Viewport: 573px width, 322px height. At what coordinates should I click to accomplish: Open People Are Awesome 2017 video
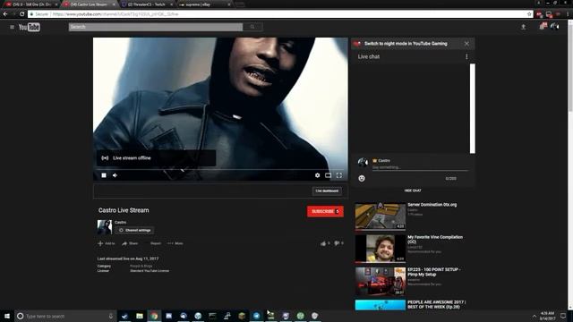coord(380,305)
